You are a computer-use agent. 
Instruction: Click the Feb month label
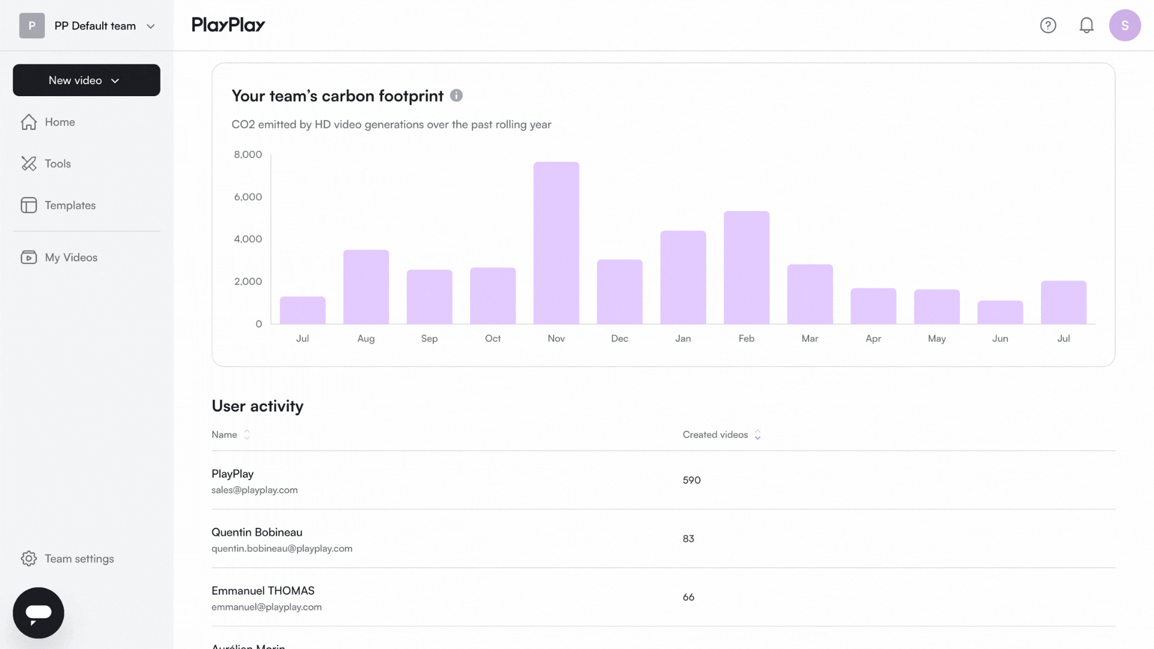click(746, 338)
